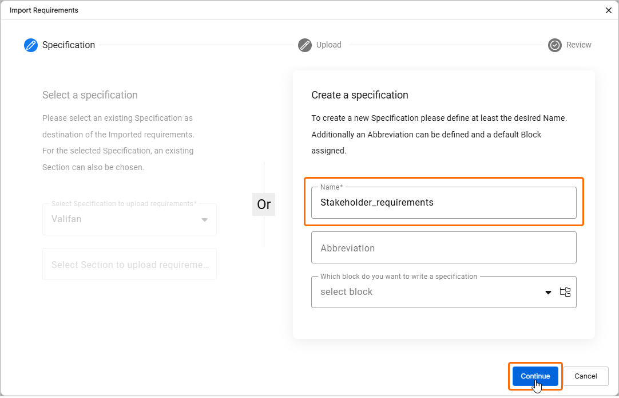The height and width of the screenshot is (398, 619).
Task: Click the Import Requirements title text
Action: coord(44,10)
